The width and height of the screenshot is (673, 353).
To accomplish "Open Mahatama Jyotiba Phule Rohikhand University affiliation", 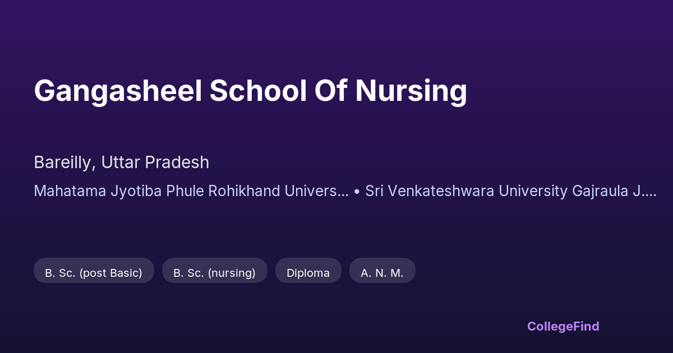I will tap(191, 191).
